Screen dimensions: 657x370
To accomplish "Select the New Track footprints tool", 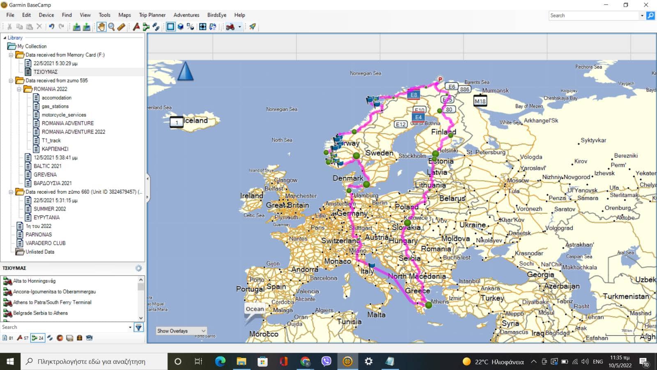I will [156, 27].
